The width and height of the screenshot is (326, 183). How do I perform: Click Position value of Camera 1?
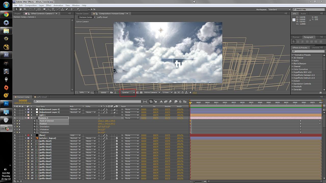click(106, 124)
